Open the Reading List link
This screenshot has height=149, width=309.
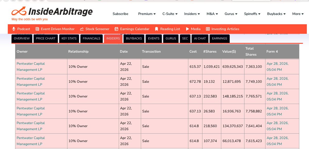(170, 29)
